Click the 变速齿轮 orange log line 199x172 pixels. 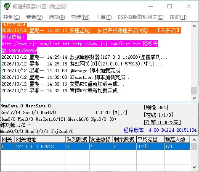tap(91, 30)
